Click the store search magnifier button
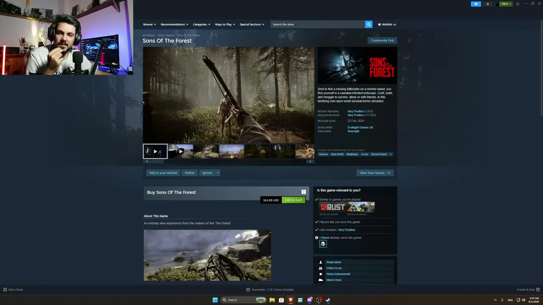The image size is (543, 305). pyautogui.click(x=369, y=25)
